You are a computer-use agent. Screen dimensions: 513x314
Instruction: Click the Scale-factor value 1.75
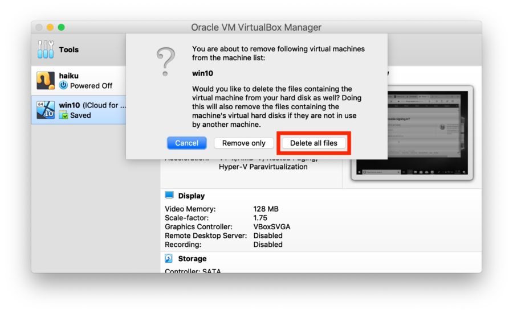260,218
